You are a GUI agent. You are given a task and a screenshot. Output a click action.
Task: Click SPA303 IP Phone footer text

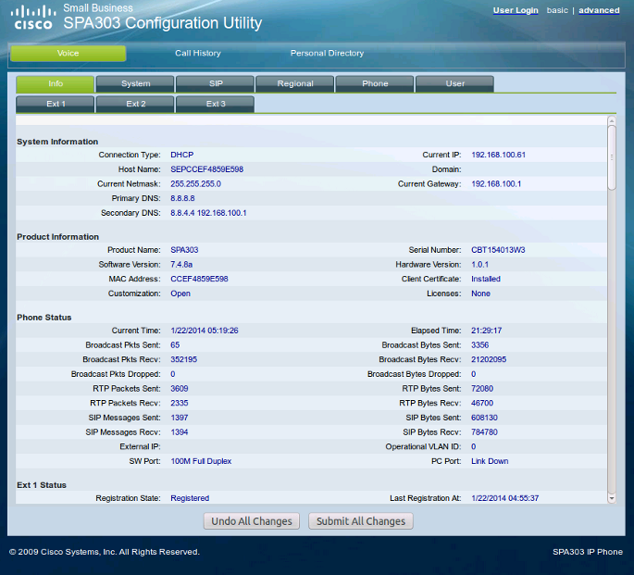tap(588, 552)
